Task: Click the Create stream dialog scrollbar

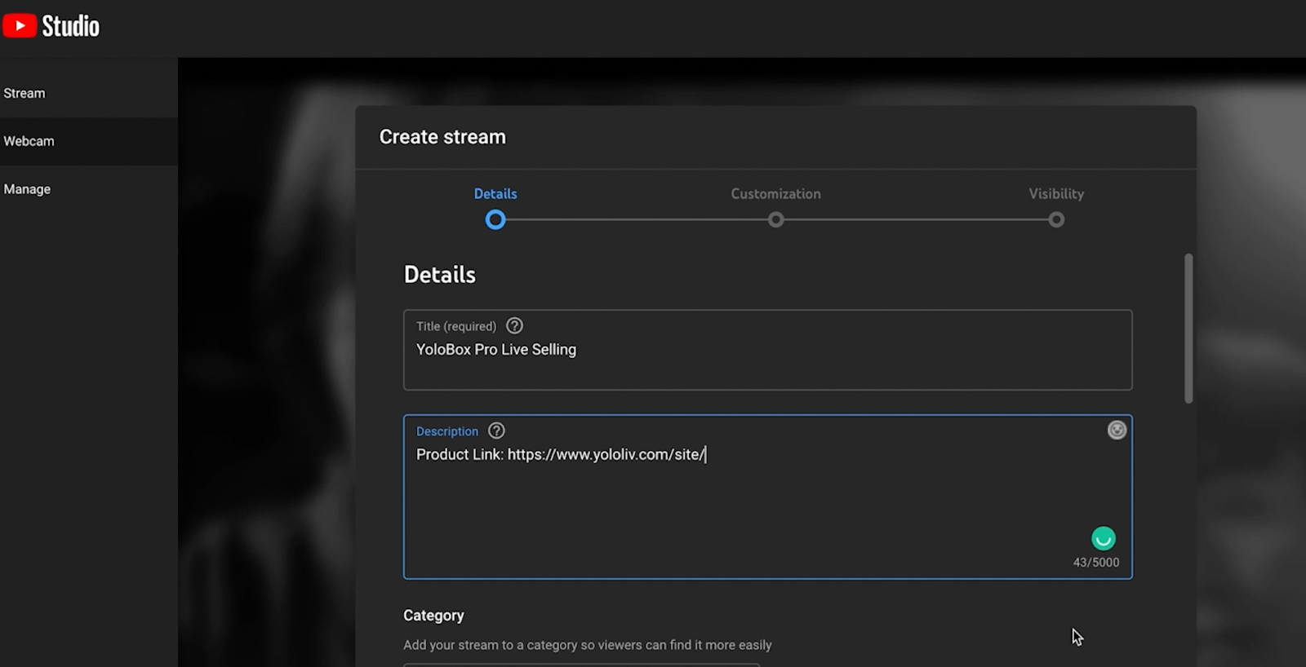Action: point(1188,329)
